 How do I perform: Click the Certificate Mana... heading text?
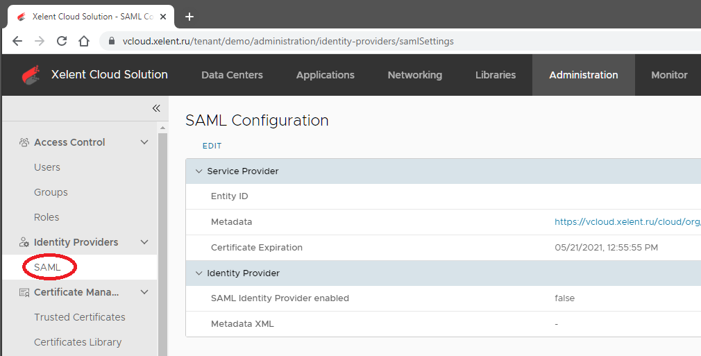pyautogui.click(x=76, y=292)
